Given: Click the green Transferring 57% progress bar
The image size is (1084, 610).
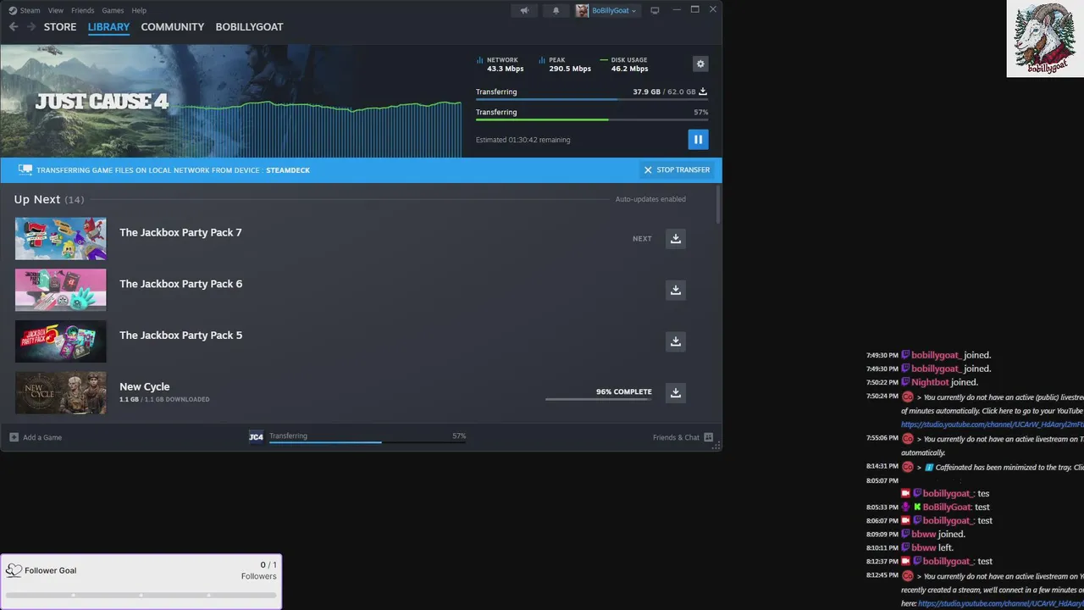Looking at the screenshot, I should click(592, 119).
